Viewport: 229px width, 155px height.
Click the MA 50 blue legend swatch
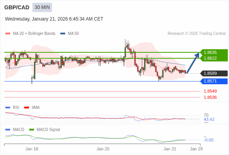point(63,34)
